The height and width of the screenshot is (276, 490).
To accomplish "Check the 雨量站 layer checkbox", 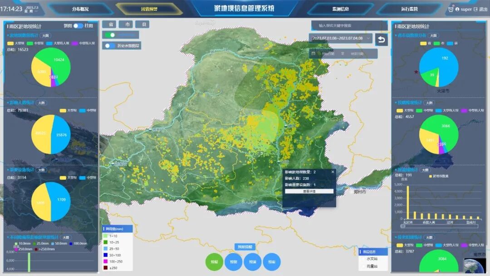I will 363,266.
